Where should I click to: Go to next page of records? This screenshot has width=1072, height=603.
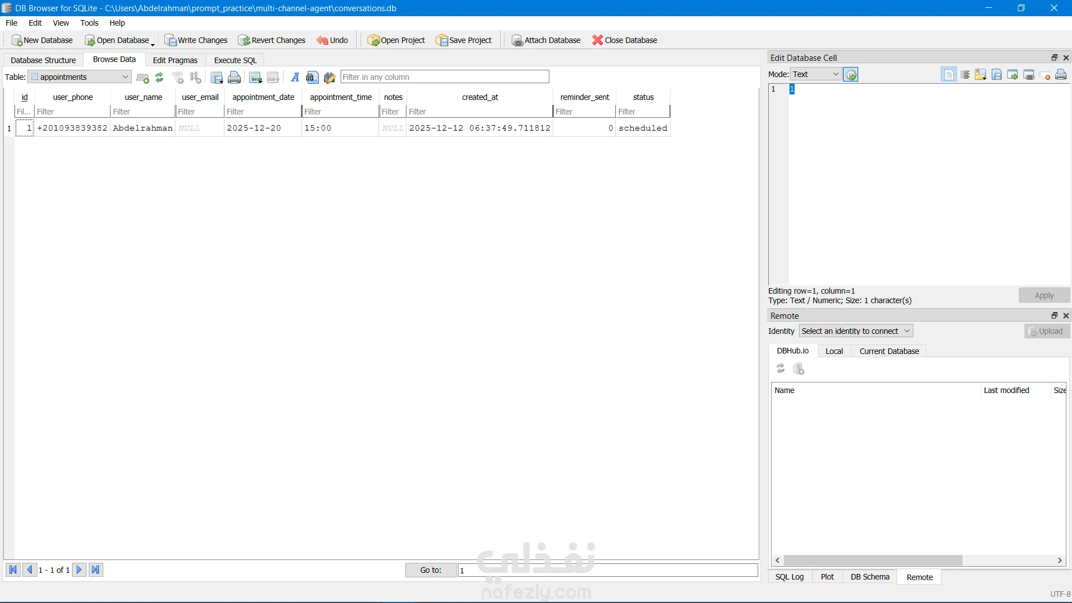[x=79, y=570]
